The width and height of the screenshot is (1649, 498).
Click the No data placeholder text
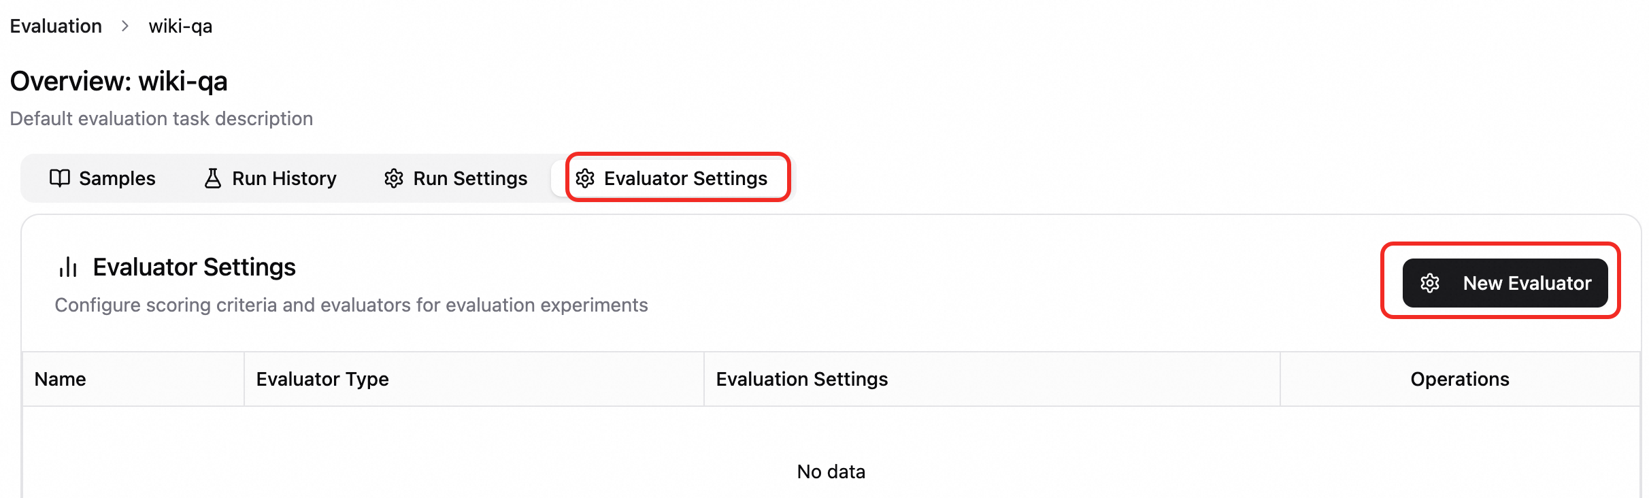[831, 471]
